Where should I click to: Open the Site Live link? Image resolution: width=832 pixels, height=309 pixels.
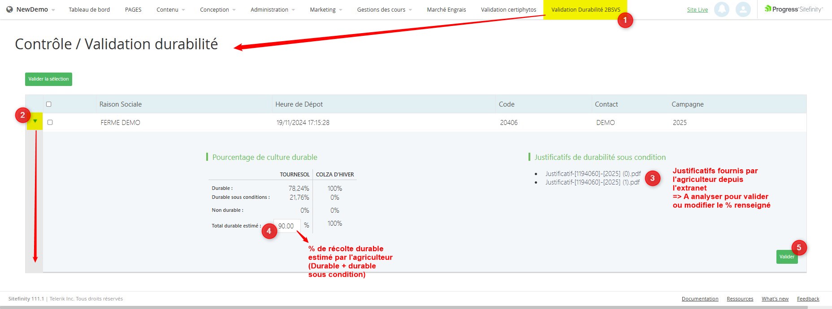[x=697, y=10]
